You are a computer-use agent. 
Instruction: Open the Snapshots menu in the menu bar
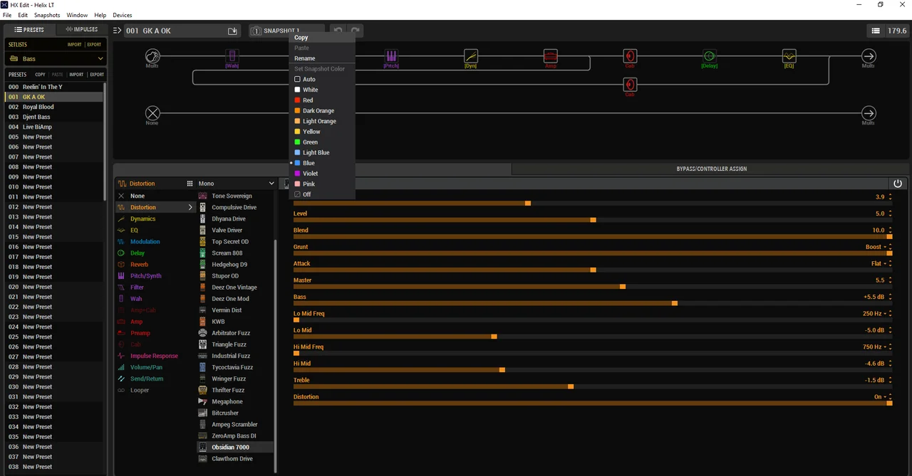pyautogui.click(x=46, y=14)
